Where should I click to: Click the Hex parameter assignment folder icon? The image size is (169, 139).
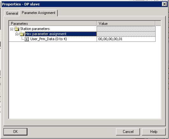click(22, 34)
